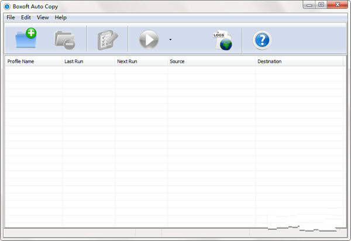Image resolution: width=351 pixels, height=241 pixels.
Task: Open the View menu
Action: [43, 18]
